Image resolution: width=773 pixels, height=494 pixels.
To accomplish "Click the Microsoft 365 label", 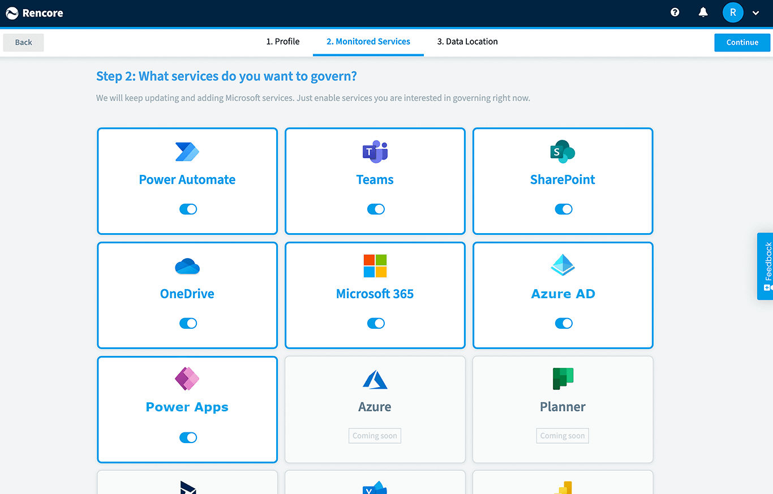I will (375, 294).
